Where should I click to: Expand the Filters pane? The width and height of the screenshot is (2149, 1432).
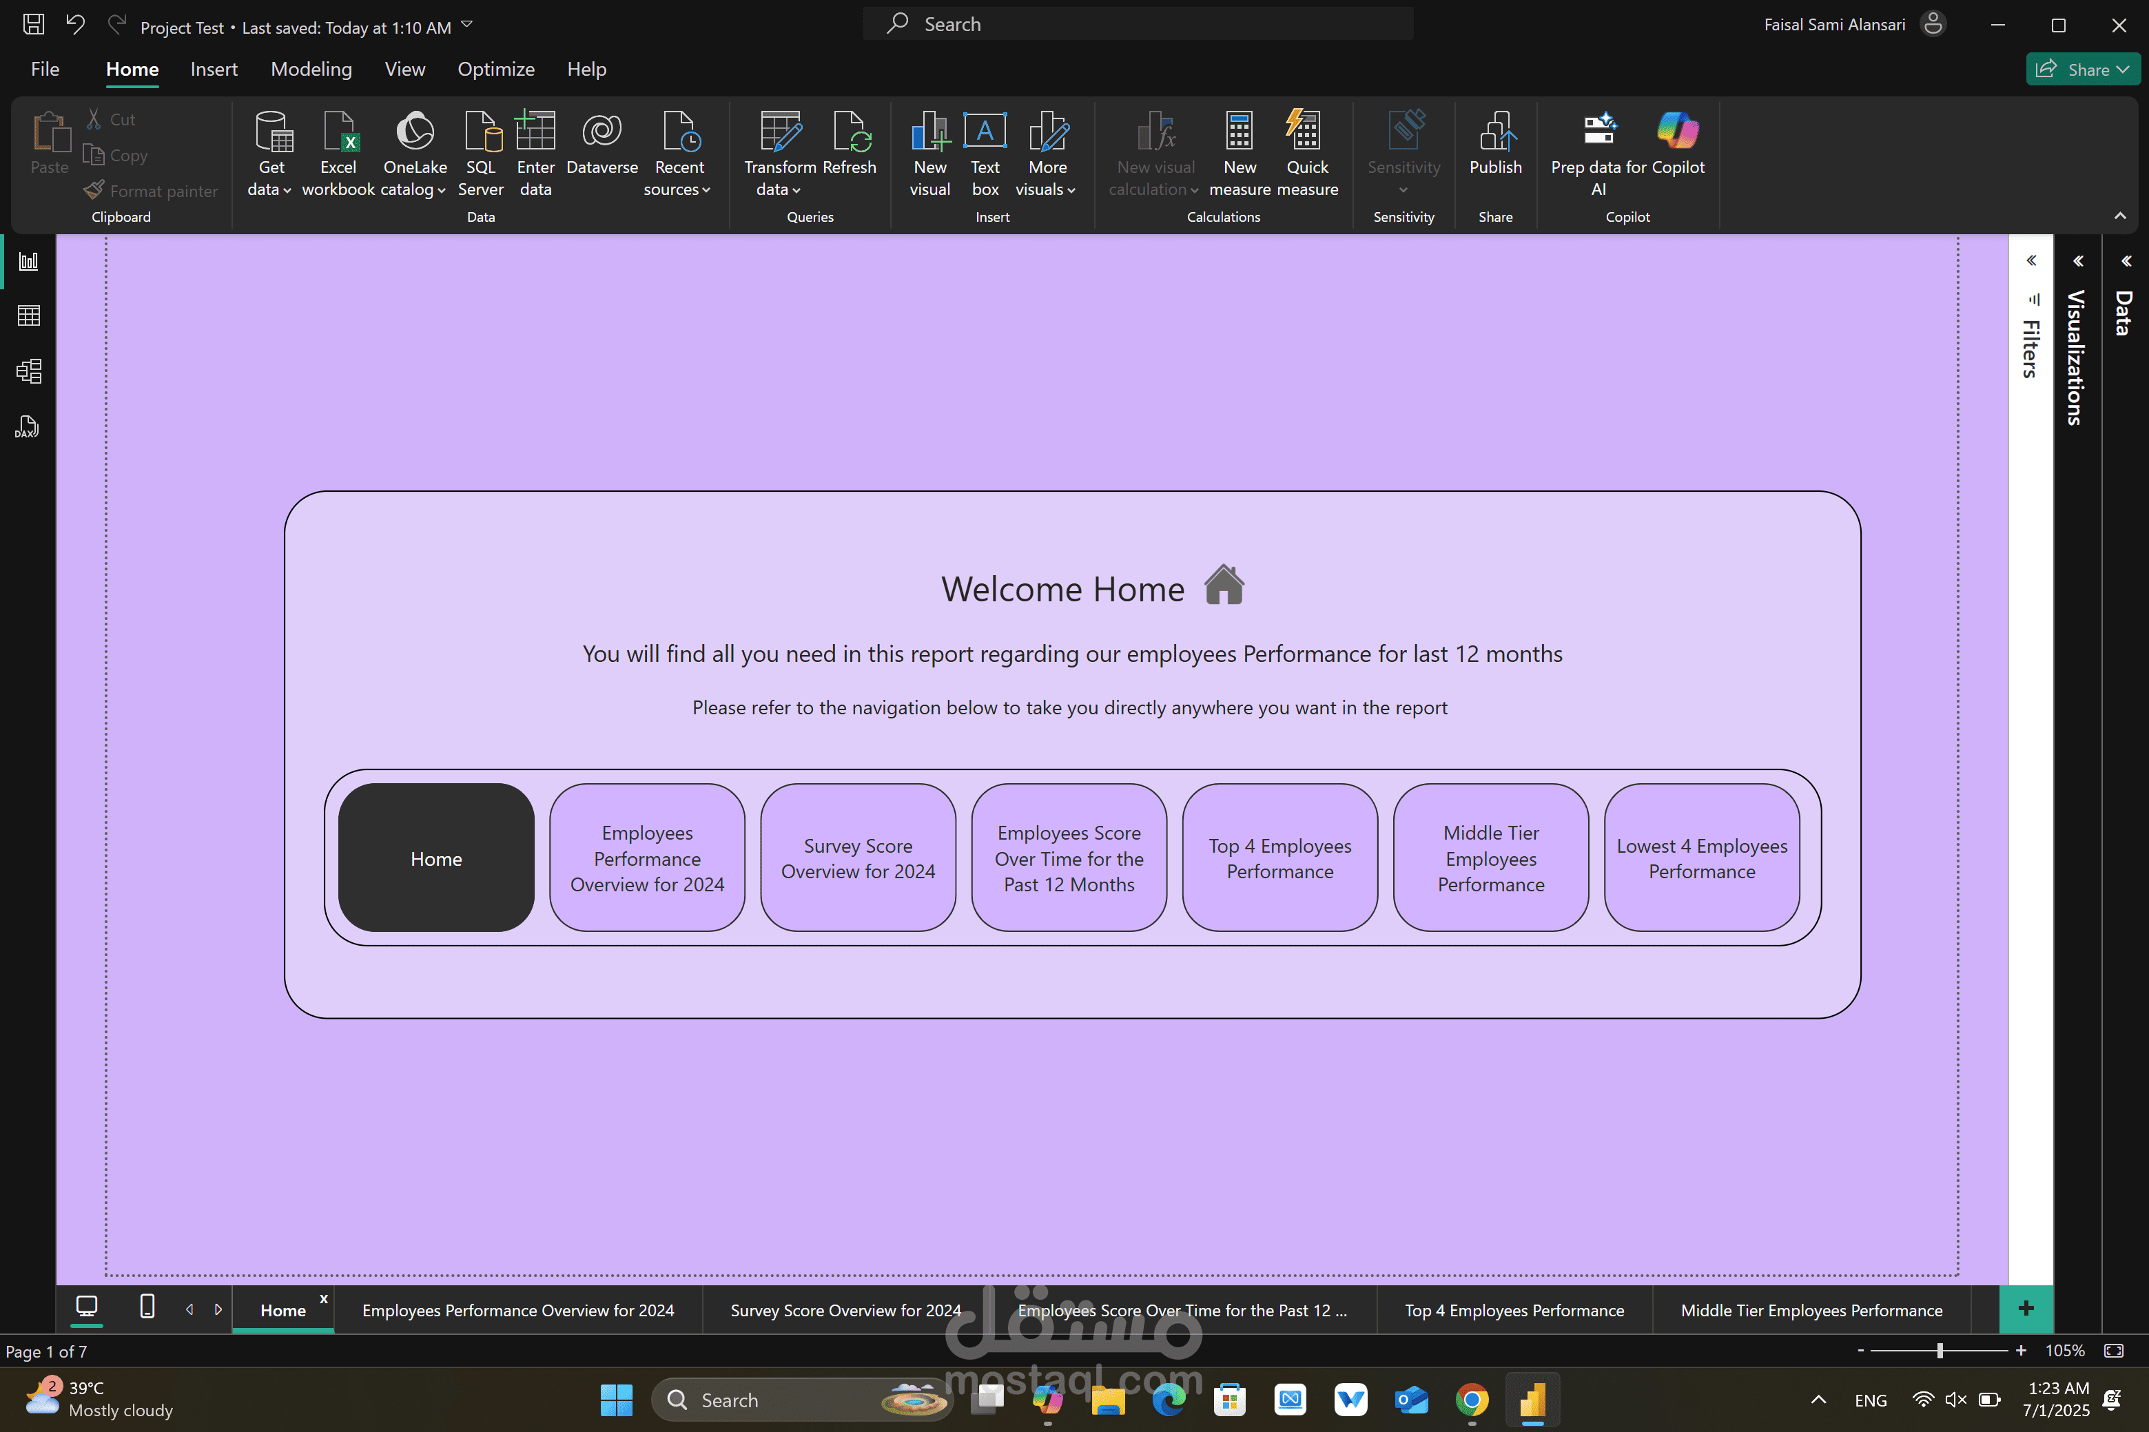point(2031,260)
